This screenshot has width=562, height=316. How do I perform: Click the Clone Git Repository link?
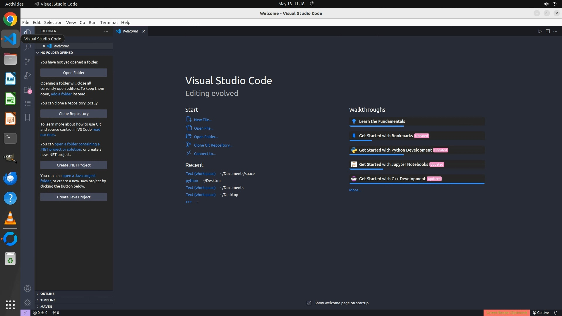click(x=213, y=145)
